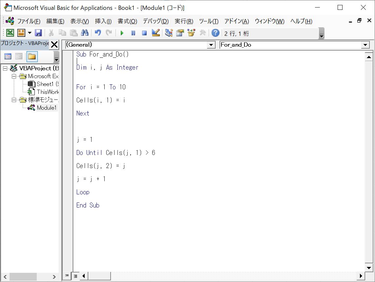Viewport: 375px width, 282px height.
Task: Click the Cut scissors icon
Action: [x=51, y=33]
